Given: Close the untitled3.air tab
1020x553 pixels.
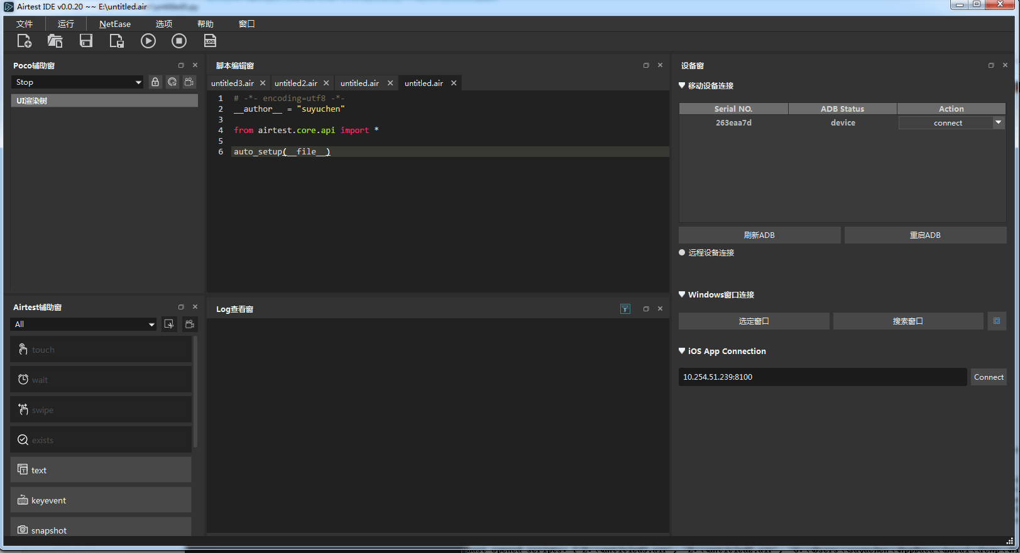Looking at the screenshot, I should click(263, 83).
